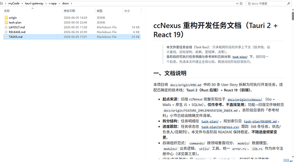
Task: Click date 2026-06-05 22:44 of task-plan
Action: coord(75,22)
